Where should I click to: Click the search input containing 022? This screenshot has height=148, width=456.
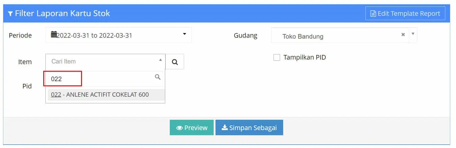pyautogui.click(x=105, y=79)
